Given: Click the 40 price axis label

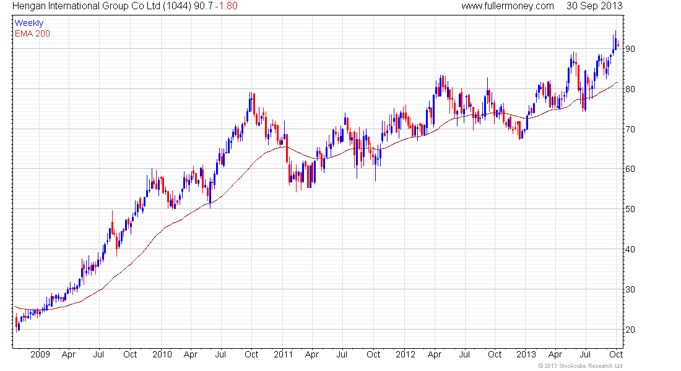Looking at the screenshot, I should click(x=630, y=250).
